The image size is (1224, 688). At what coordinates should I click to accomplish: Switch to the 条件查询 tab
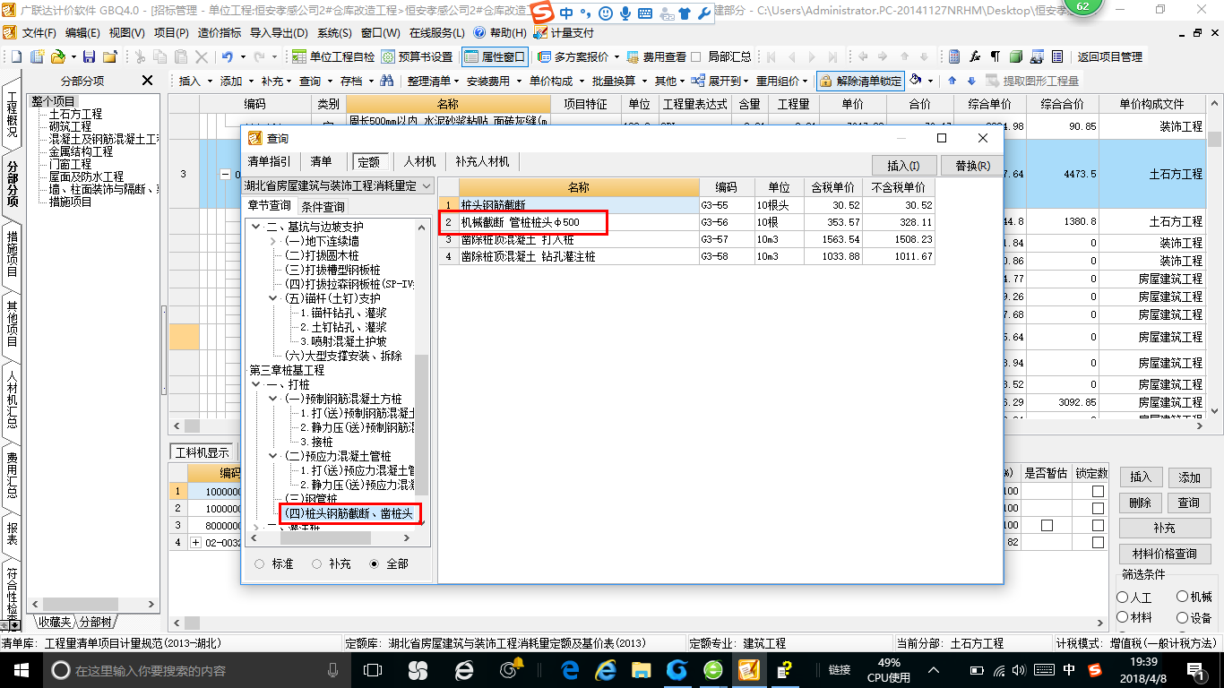click(x=323, y=206)
